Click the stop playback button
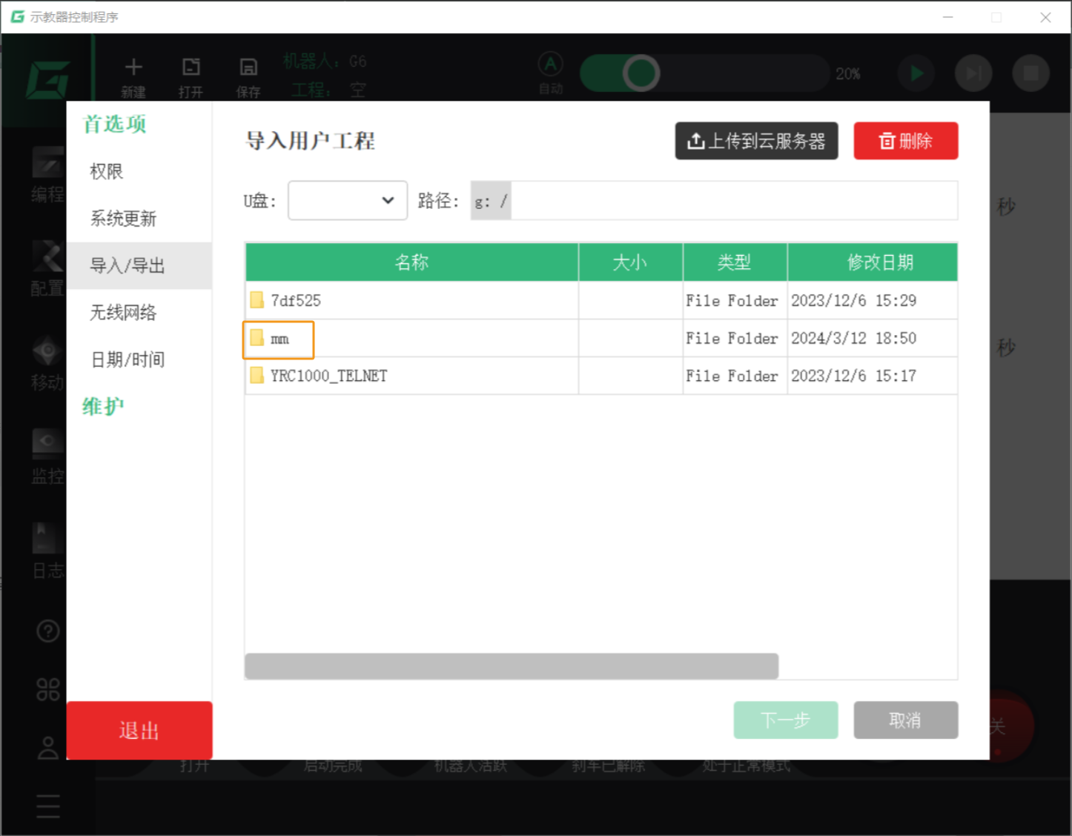Image resolution: width=1072 pixels, height=836 pixels. tap(1031, 73)
